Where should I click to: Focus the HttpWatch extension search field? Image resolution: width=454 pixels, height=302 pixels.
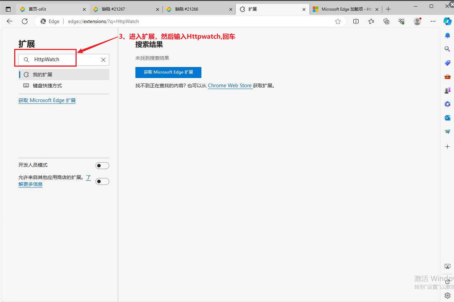(x=64, y=60)
